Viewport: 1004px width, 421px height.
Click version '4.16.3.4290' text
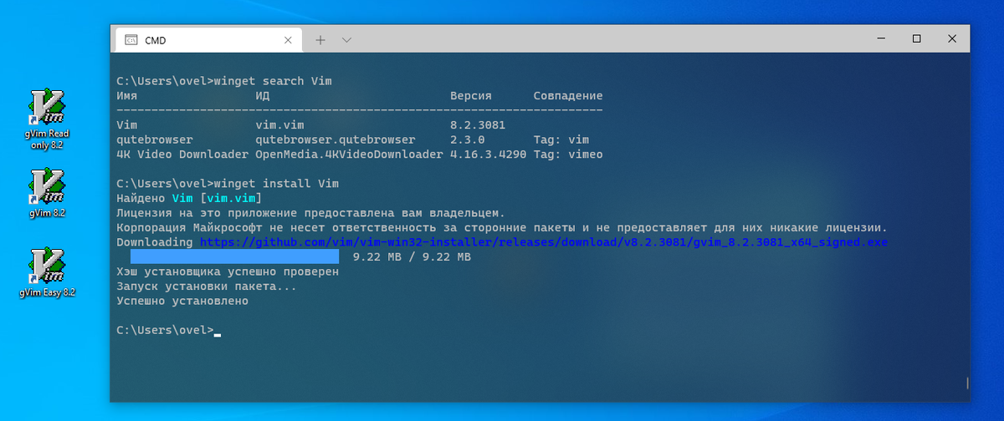point(489,155)
